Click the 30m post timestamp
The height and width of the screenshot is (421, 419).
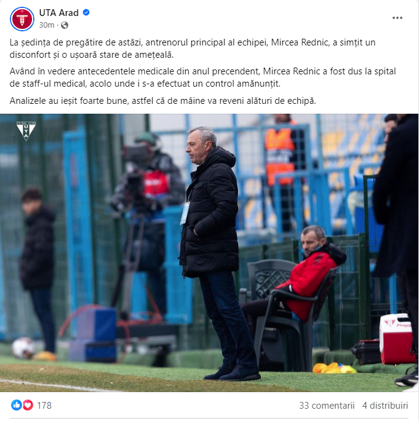pyautogui.click(x=47, y=25)
